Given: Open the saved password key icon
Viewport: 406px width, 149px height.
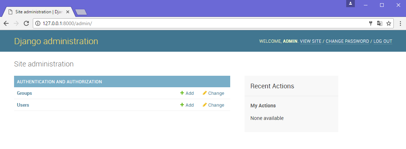Looking at the screenshot, I should click(x=371, y=23).
